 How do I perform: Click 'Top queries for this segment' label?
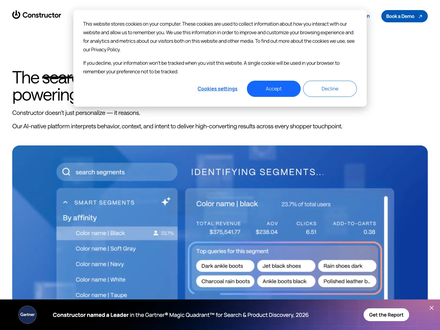pyautogui.click(x=232, y=251)
